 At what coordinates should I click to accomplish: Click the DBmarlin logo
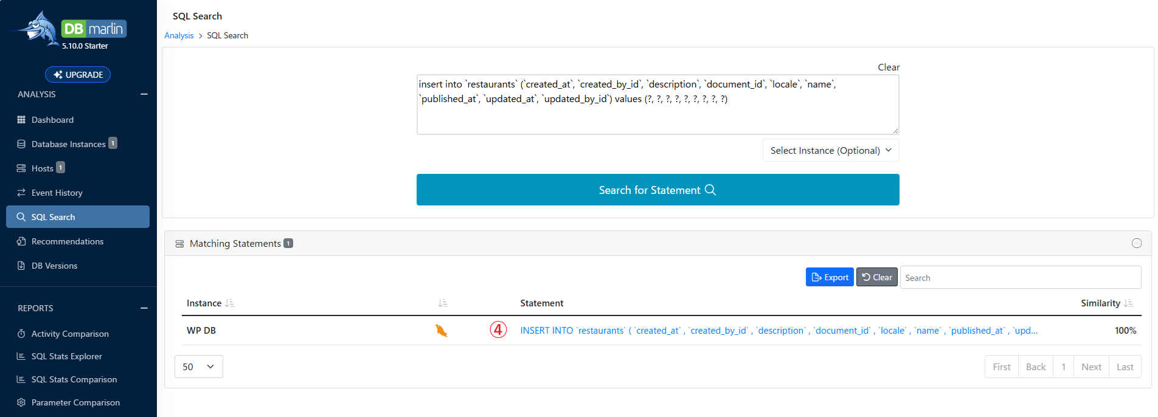pyautogui.click(x=70, y=29)
